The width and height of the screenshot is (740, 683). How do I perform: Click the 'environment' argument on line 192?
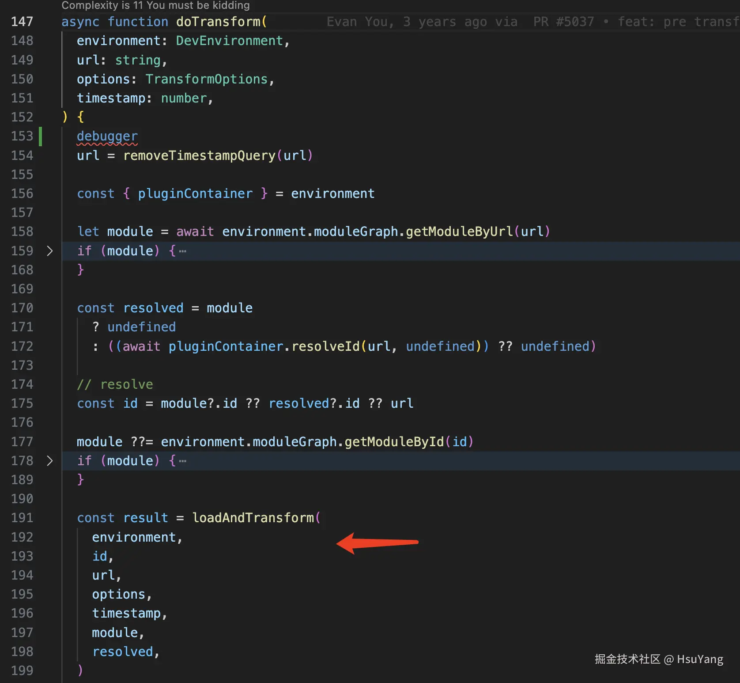click(x=134, y=537)
